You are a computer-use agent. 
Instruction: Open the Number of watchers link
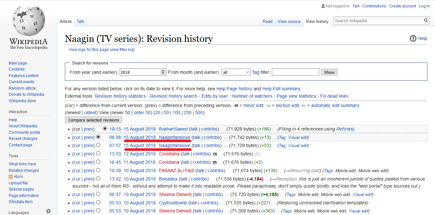[252, 96]
